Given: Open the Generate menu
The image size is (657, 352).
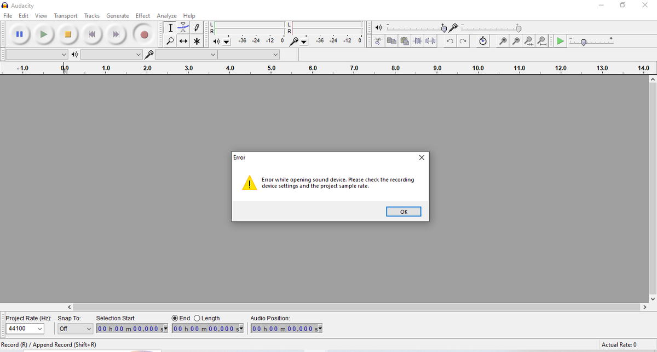Looking at the screenshot, I should tap(118, 16).
